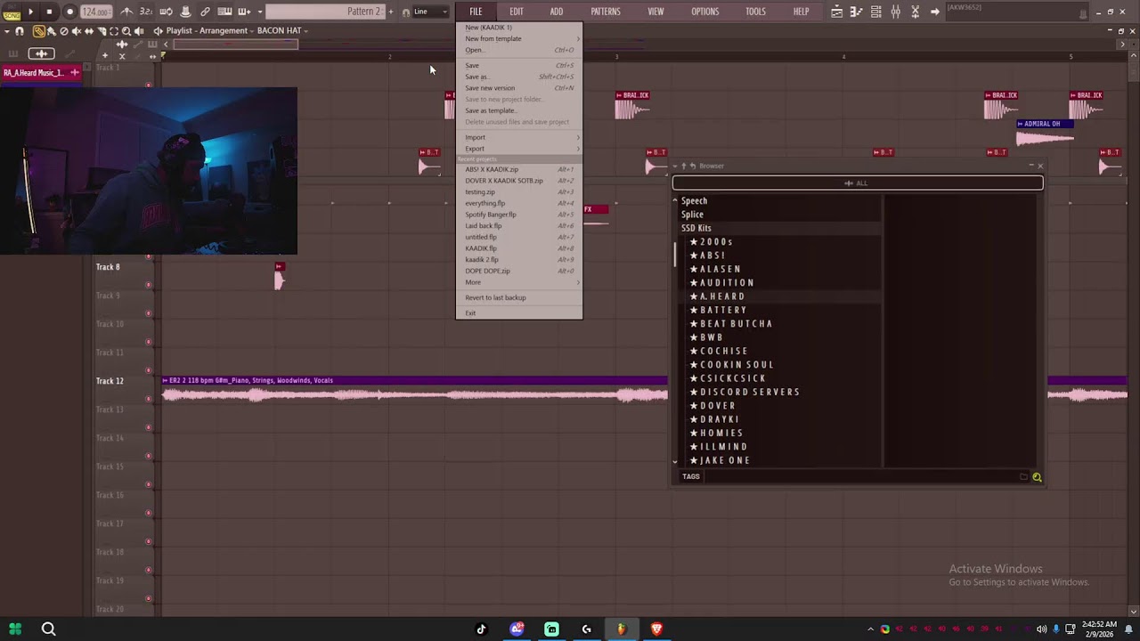Select the COCHISE folder in browser
This screenshot has height=641, width=1140.
click(723, 351)
